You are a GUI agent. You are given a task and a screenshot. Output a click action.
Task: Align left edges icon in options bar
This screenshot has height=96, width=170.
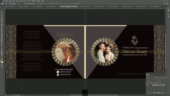point(38,3)
